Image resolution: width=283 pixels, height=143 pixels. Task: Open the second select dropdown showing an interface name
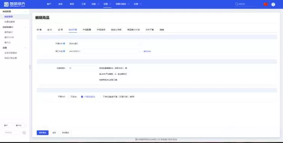[104, 51]
